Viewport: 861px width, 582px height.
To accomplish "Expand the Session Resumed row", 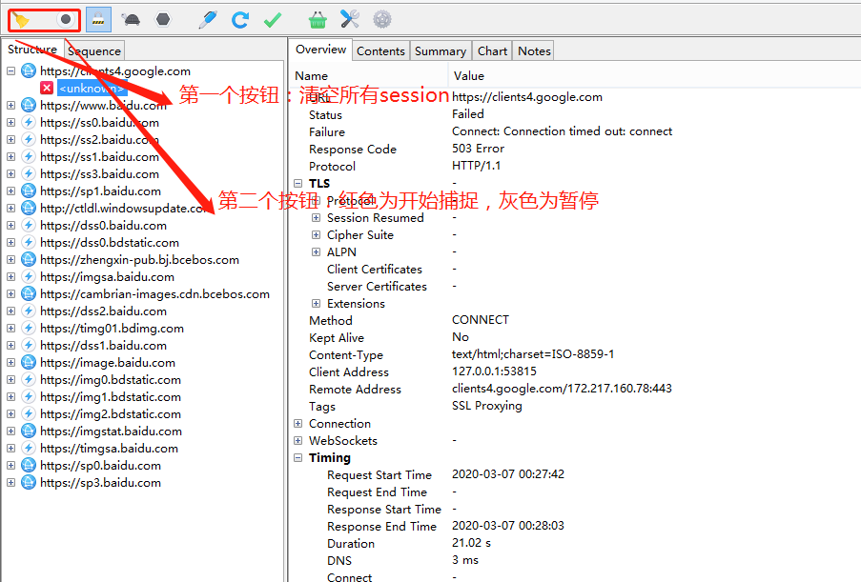I will 317,218.
